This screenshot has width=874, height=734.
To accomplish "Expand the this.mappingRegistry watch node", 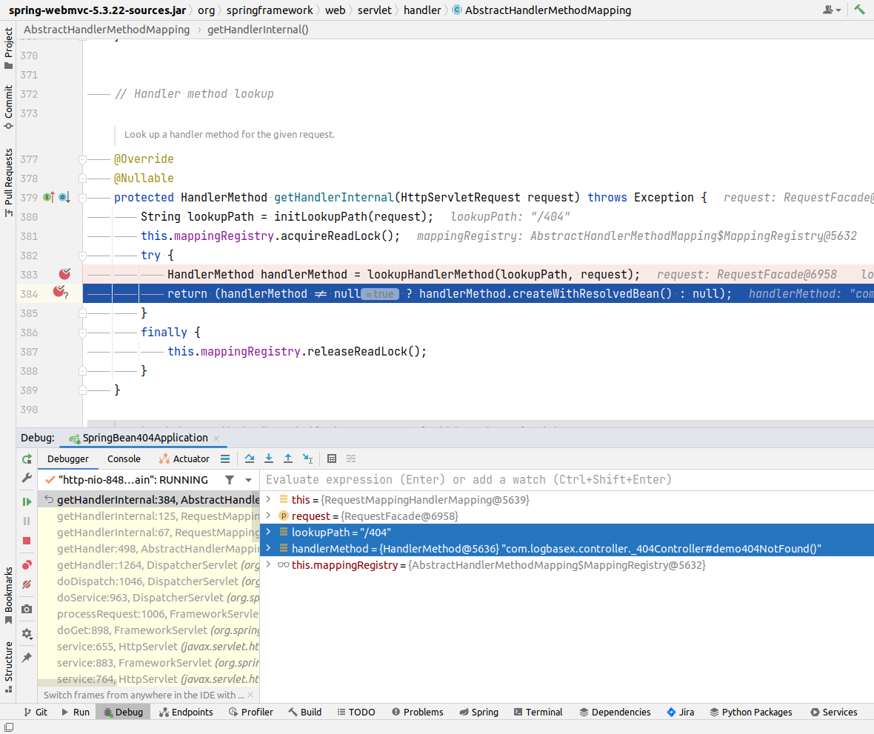I will pyautogui.click(x=268, y=565).
